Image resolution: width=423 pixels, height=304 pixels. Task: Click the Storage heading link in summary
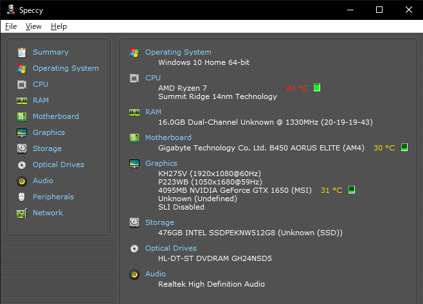coord(159,222)
